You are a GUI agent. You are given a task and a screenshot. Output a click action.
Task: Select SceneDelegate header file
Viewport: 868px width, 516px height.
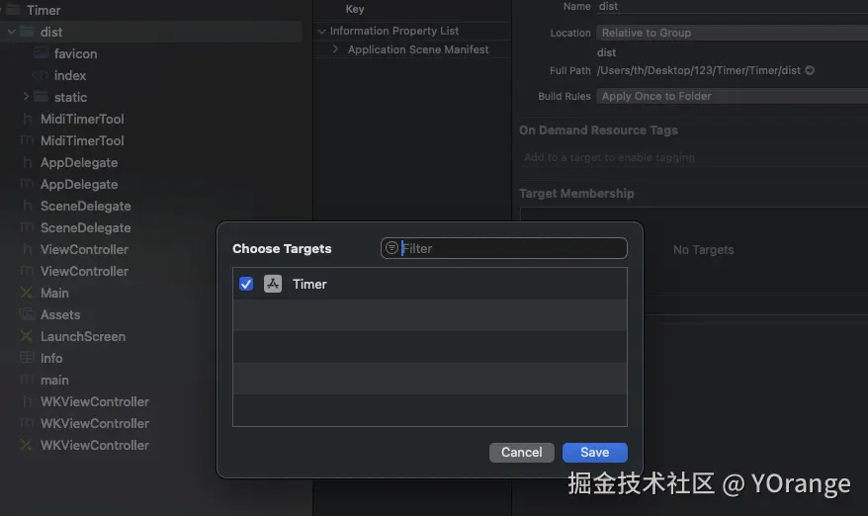pos(85,206)
